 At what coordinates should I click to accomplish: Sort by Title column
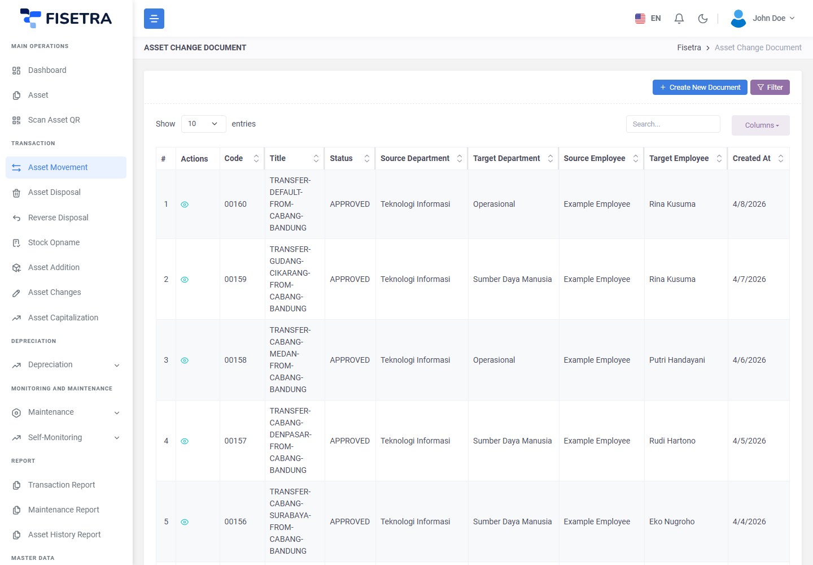295,159
